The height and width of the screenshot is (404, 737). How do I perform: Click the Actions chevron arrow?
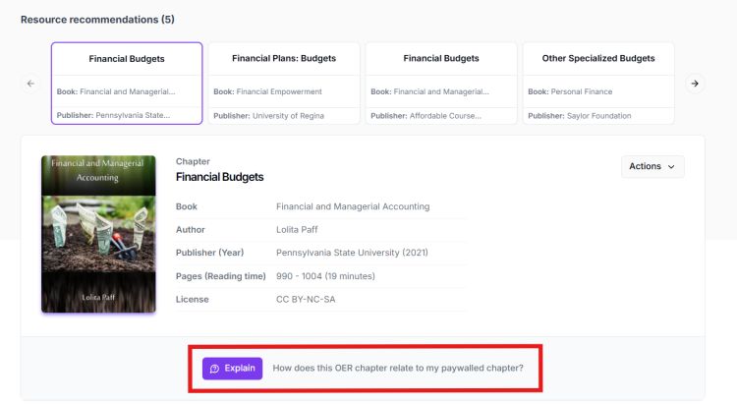tap(672, 167)
